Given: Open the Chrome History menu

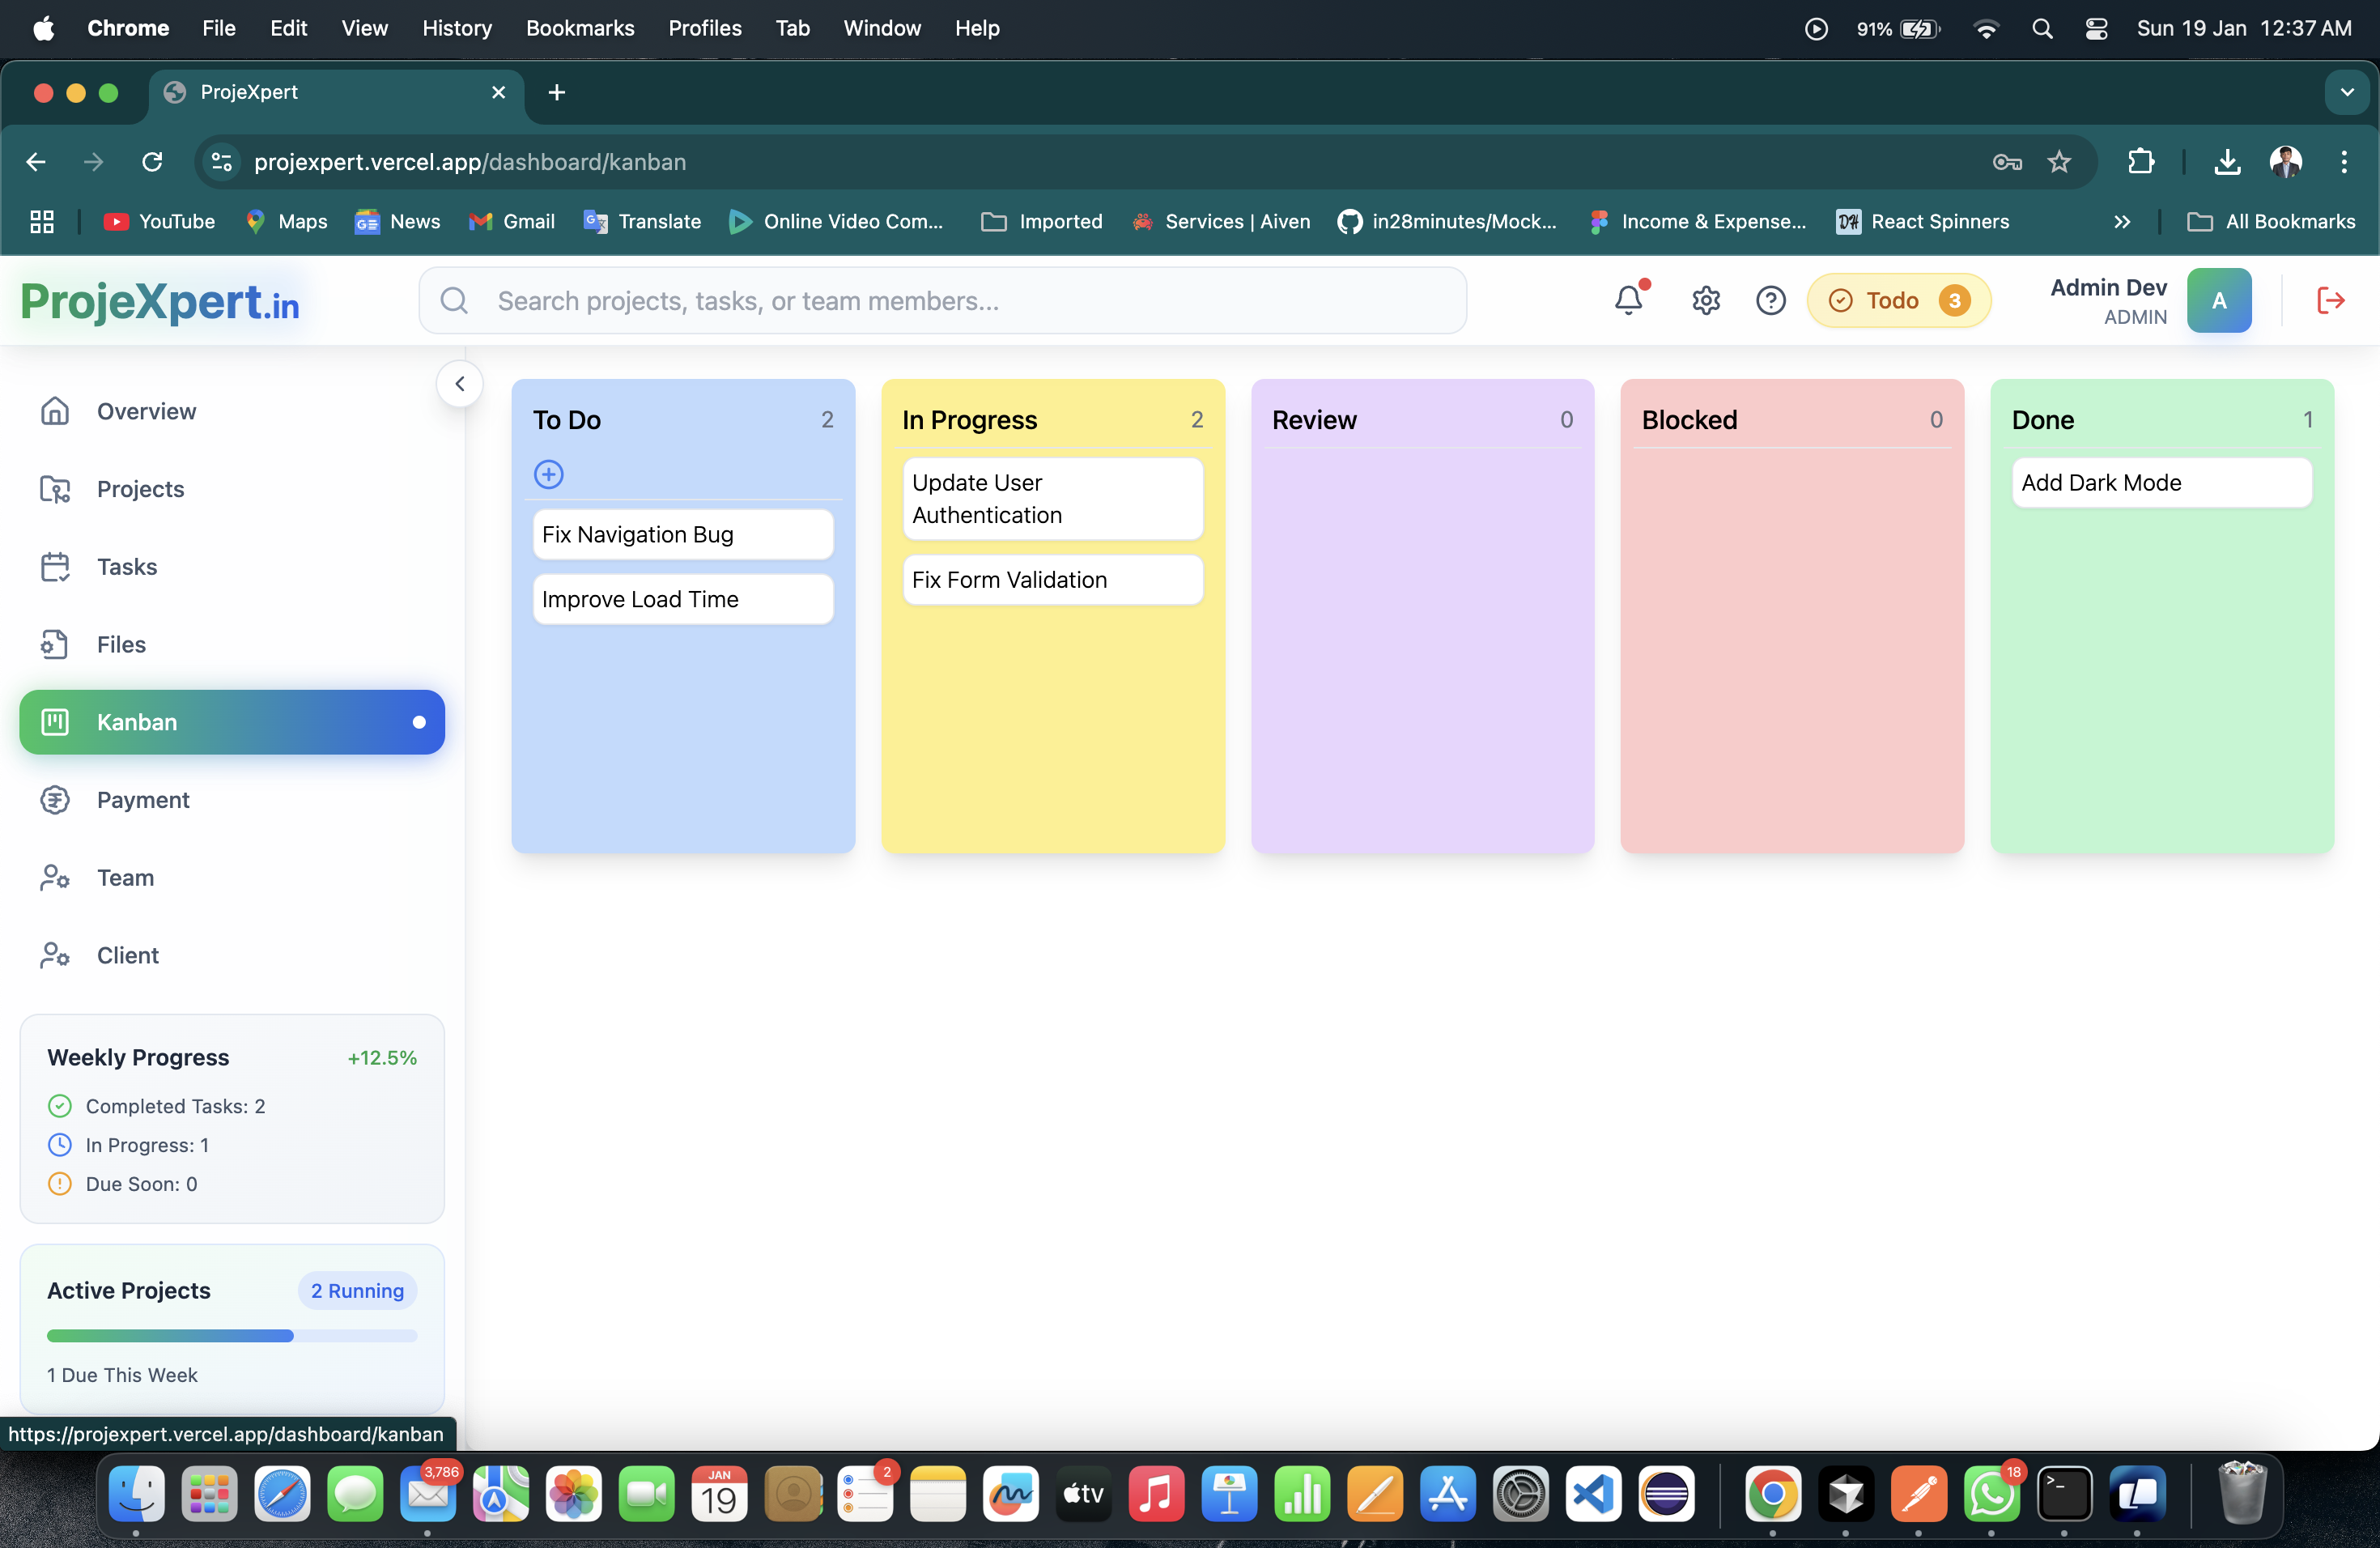Looking at the screenshot, I should point(456,28).
